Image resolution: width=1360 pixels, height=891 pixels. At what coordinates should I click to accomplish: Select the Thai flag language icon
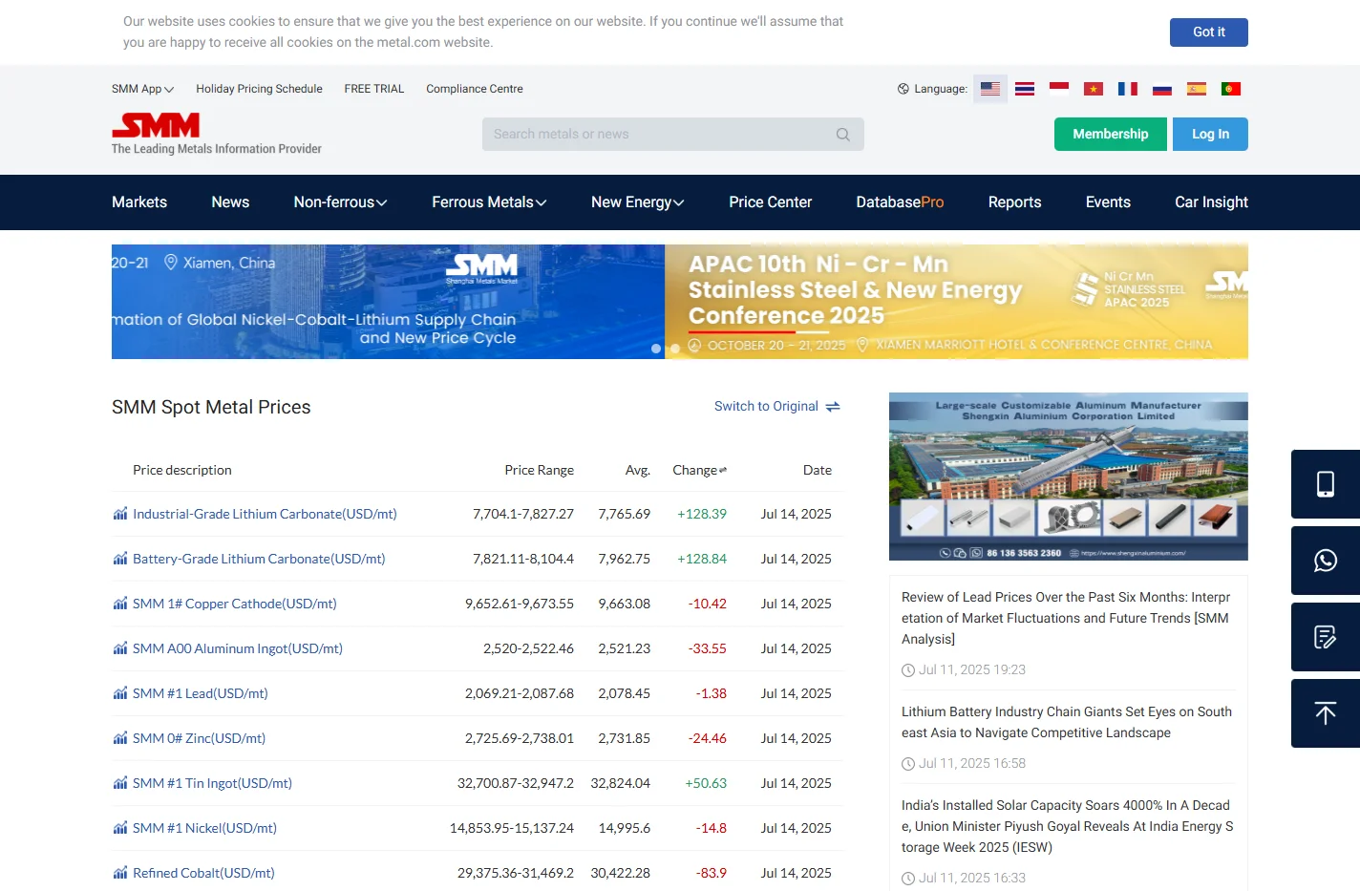pos(1025,89)
